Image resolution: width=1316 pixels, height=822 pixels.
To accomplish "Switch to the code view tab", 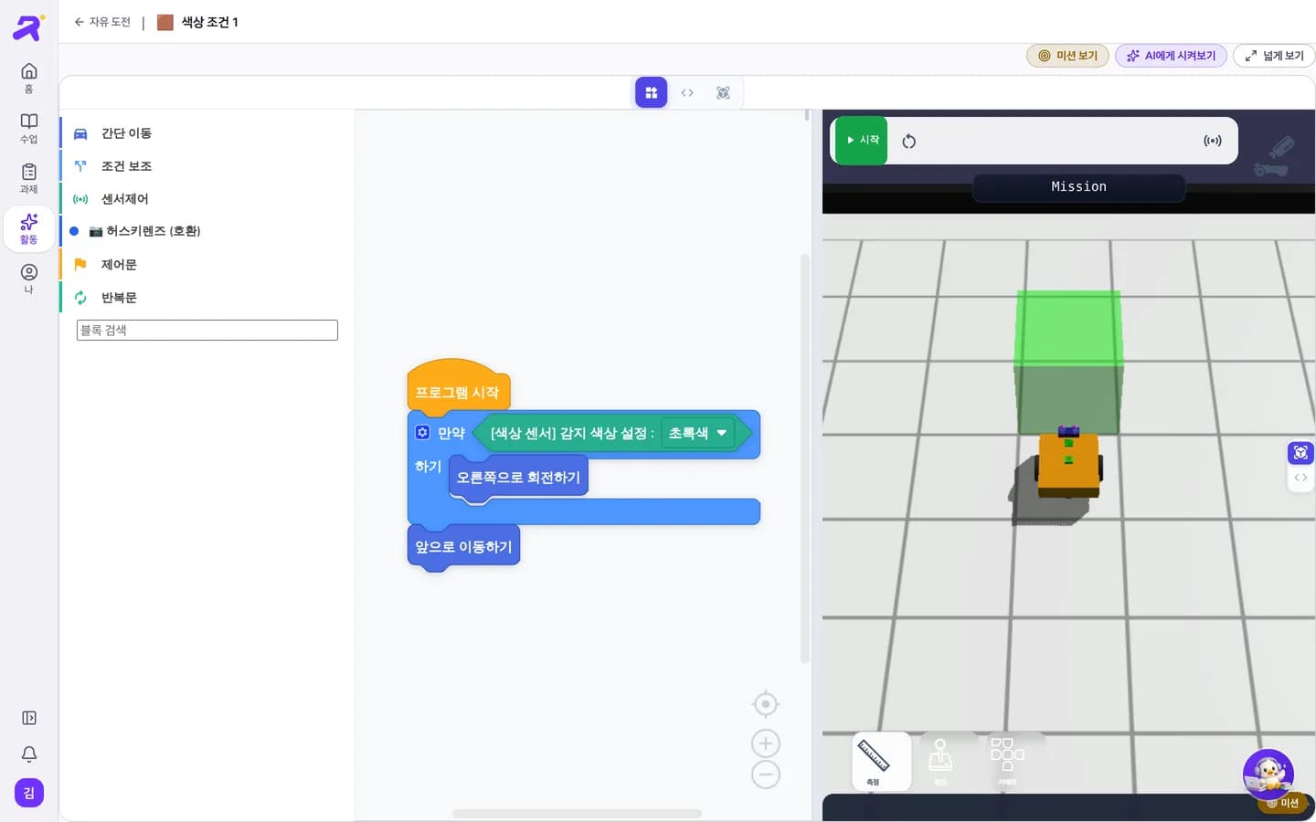I will click(x=687, y=92).
